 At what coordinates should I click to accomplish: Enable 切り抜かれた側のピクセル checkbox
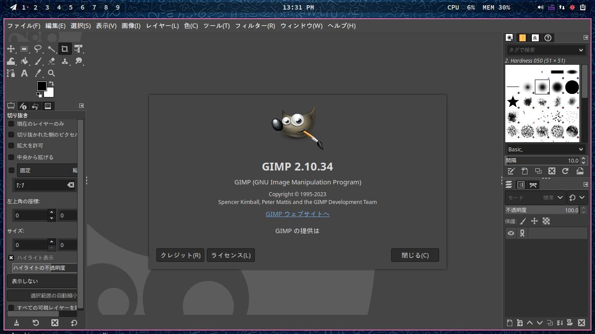[11, 135]
